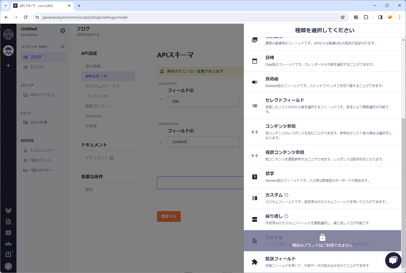Click the Custom field icon
The width and height of the screenshot is (406, 273).
(255, 198)
